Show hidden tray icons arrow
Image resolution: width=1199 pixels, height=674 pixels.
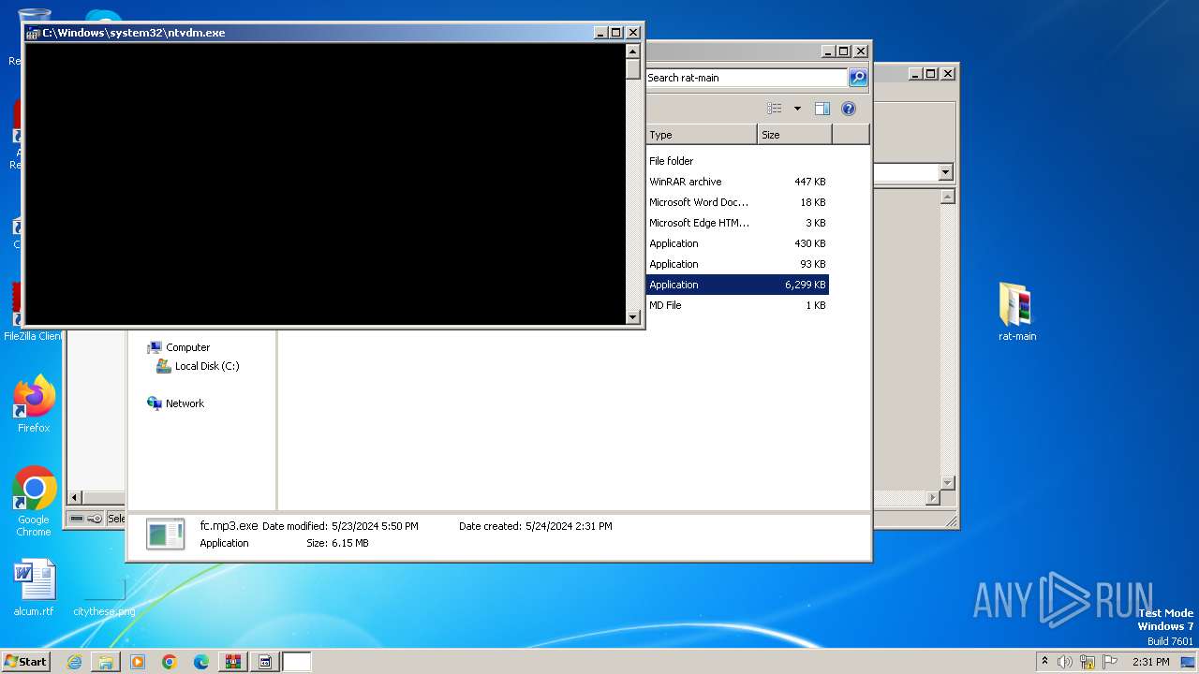pos(1044,661)
